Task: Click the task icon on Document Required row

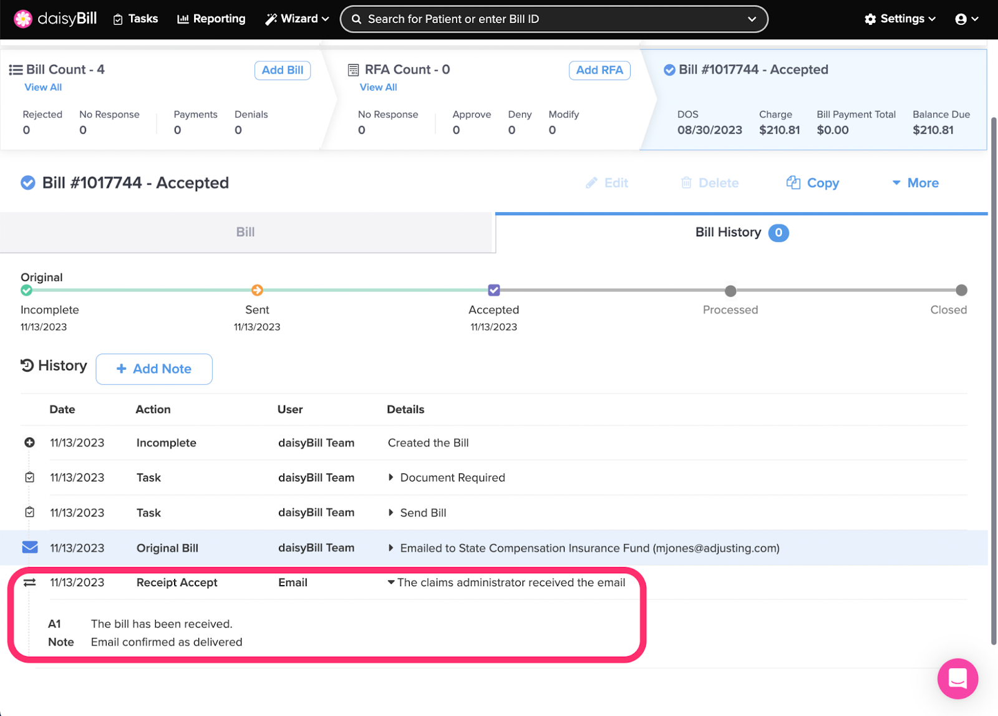Action: [29, 477]
